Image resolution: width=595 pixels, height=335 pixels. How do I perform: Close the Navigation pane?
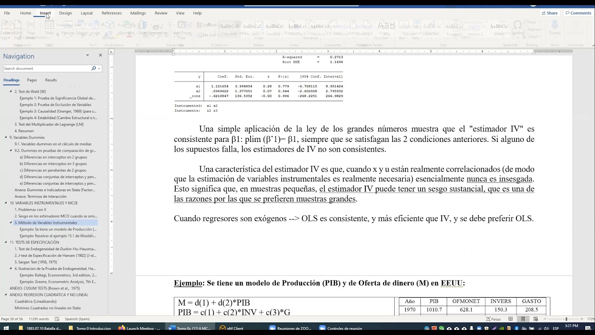(100, 55)
